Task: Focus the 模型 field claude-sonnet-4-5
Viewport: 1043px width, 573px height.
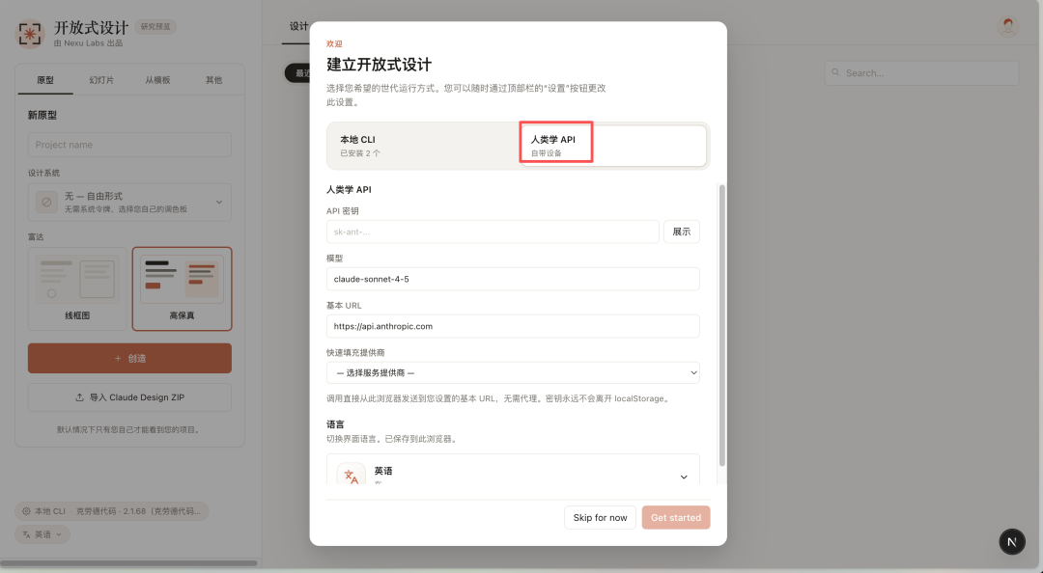Action: (x=513, y=279)
